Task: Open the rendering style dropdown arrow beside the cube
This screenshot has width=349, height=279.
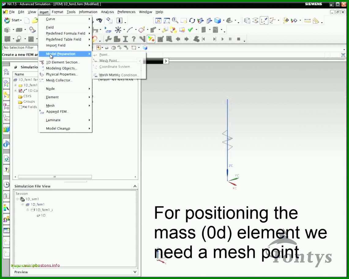Action: point(223,21)
